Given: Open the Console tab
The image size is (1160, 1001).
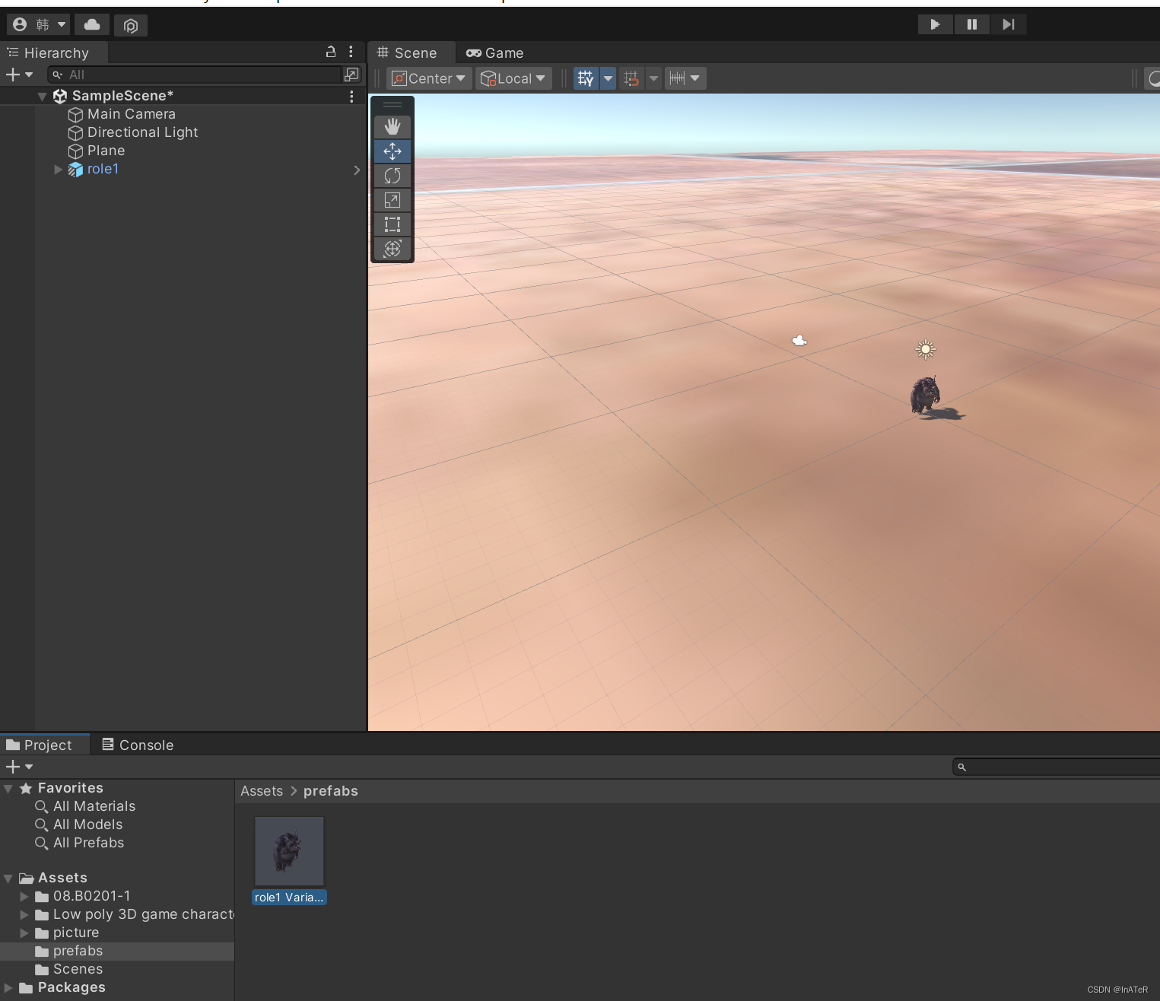Looking at the screenshot, I should pos(137,745).
